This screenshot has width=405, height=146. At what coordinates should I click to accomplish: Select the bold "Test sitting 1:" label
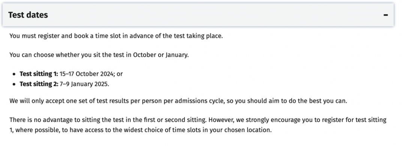point(39,74)
